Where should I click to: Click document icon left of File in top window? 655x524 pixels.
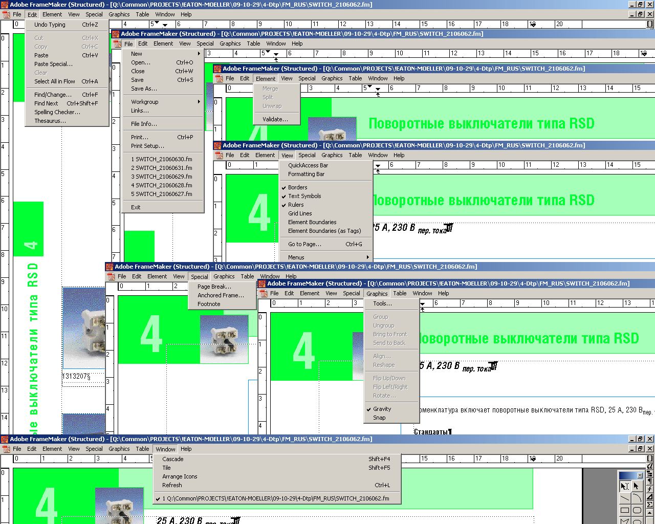click(x=6, y=14)
